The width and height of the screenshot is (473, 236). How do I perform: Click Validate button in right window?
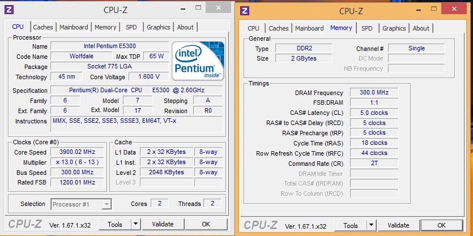tap(398, 225)
